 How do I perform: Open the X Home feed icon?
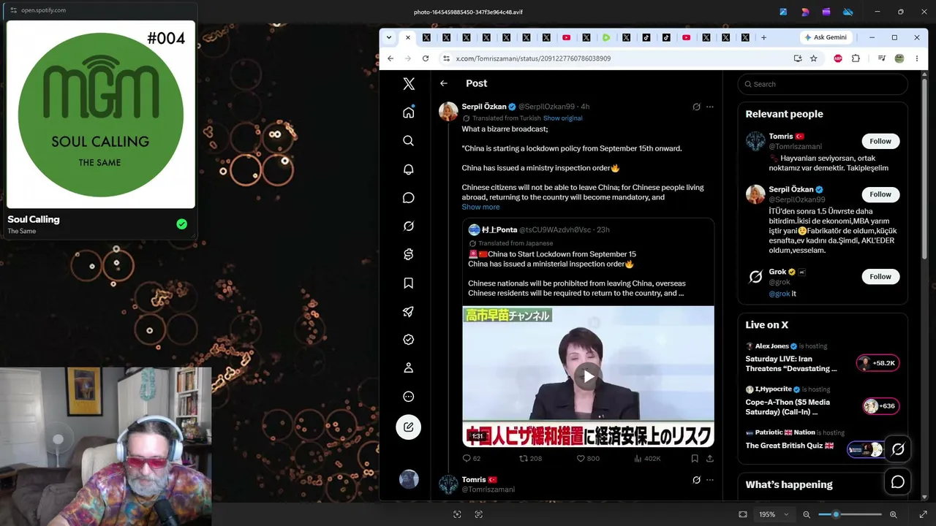(409, 112)
